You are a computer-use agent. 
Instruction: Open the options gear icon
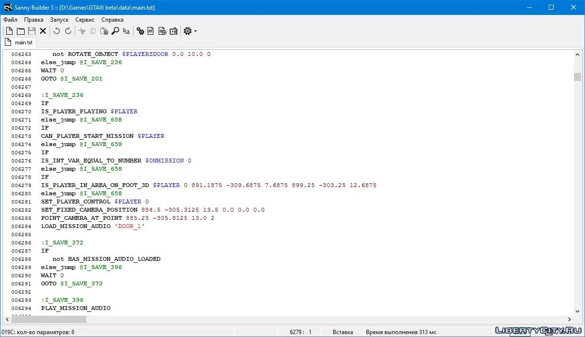click(x=187, y=31)
